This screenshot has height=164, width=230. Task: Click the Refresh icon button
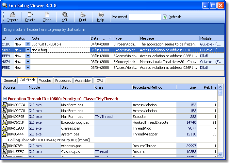165,17
